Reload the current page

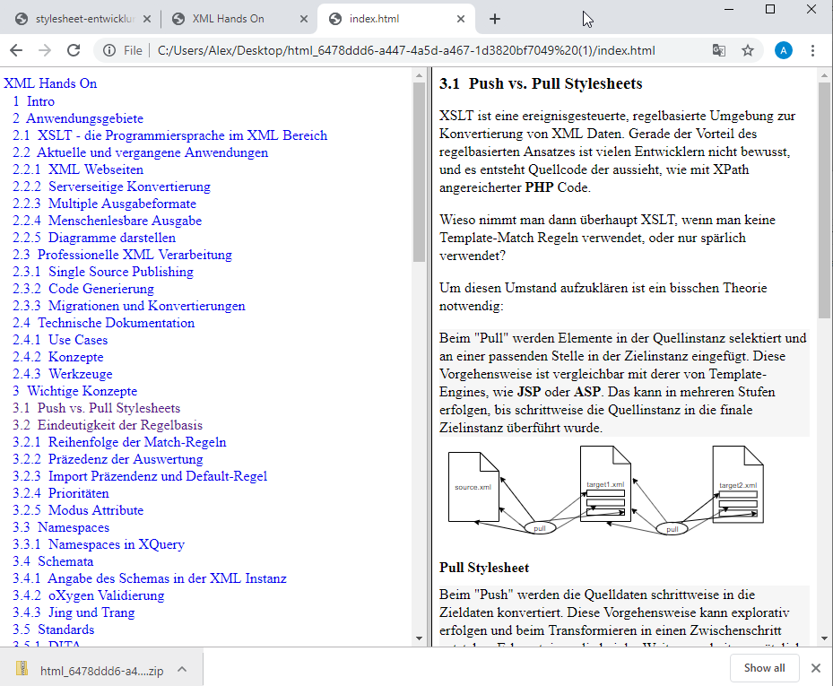pyautogui.click(x=74, y=50)
